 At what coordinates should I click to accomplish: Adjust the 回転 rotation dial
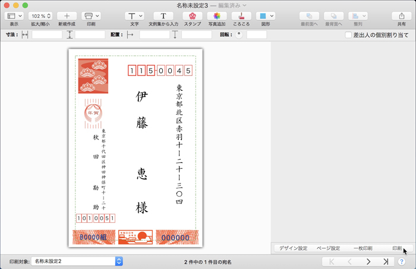239,34
